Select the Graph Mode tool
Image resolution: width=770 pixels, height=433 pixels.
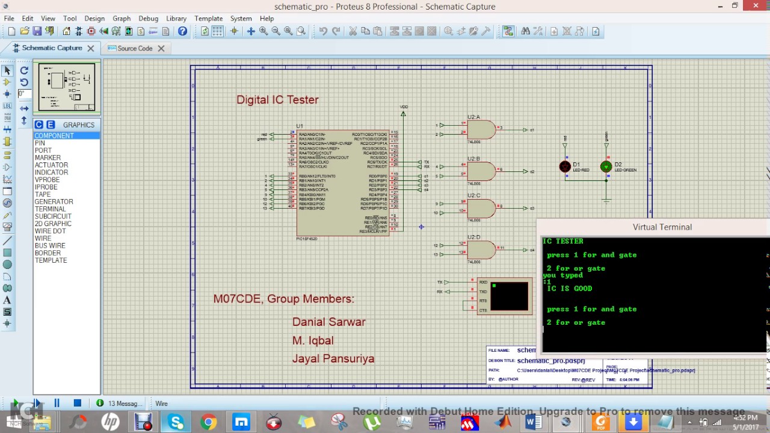(7, 179)
